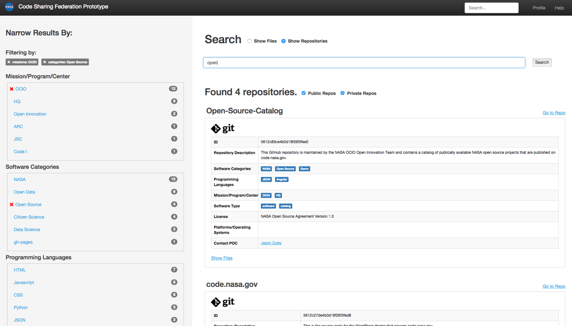Filter by Open Data category
Screen dimensions: 572x326
coord(24,192)
